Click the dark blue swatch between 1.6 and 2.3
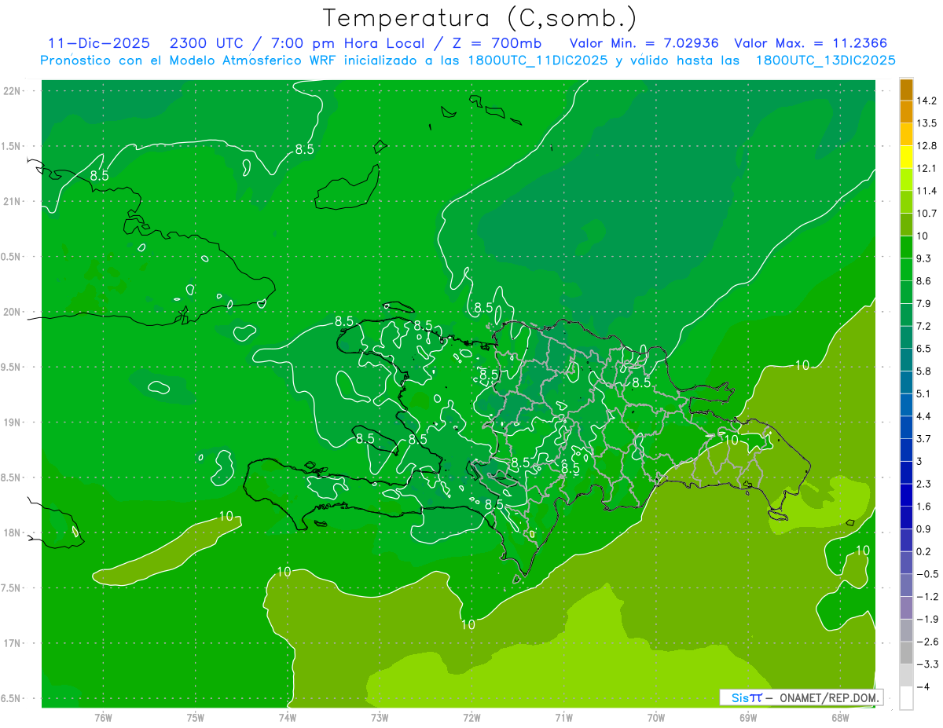The image size is (943, 728). coord(906,496)
